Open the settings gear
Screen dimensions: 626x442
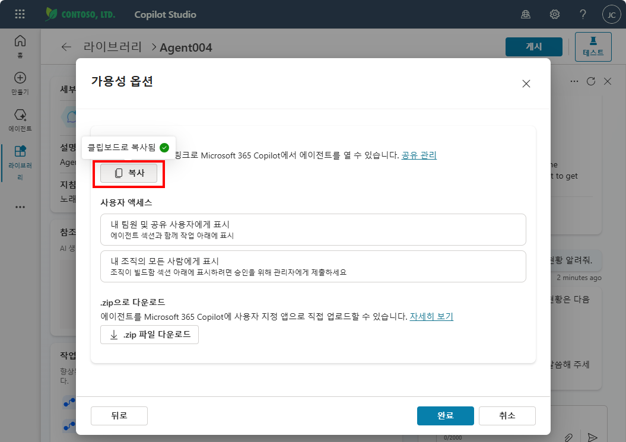coord(555,15)
